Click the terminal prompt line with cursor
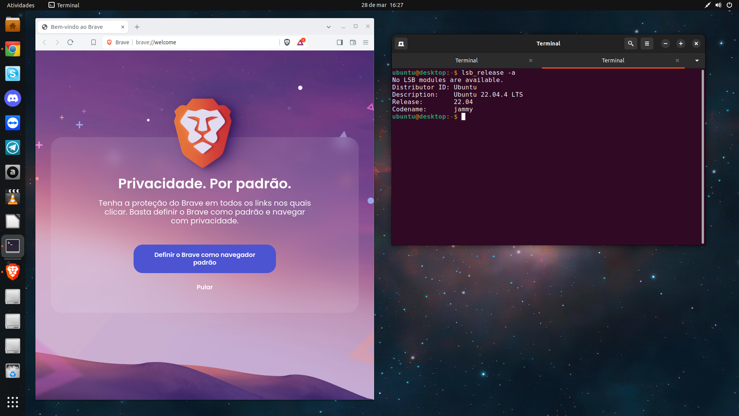The height and width of the screenshot is (416, 739). pyautogui.click(x=429, y=117)
